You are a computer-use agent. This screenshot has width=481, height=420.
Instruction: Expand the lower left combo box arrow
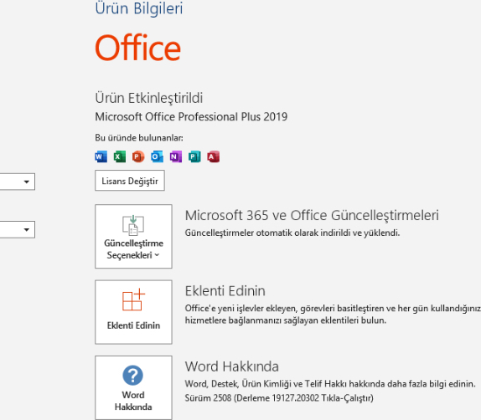[x=27, y=230]
